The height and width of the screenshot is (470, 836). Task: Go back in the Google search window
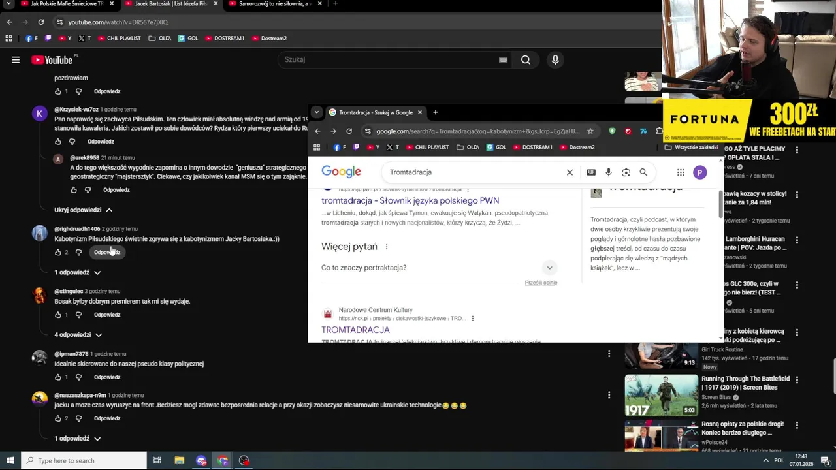point(318,131)
